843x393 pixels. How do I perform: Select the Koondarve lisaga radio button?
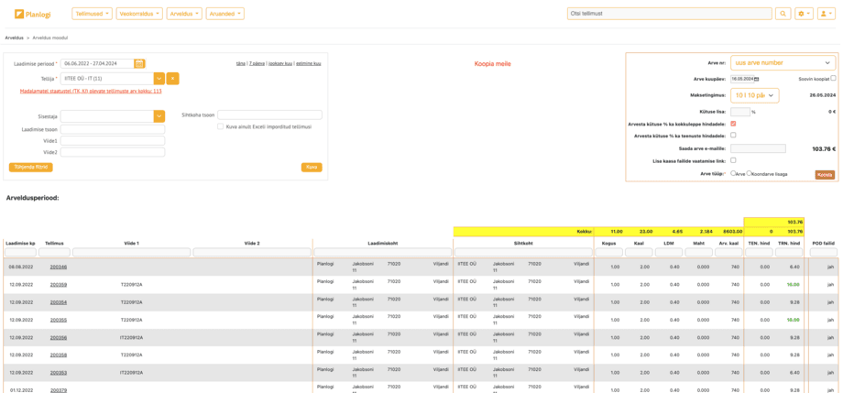(x=749, y=173)
